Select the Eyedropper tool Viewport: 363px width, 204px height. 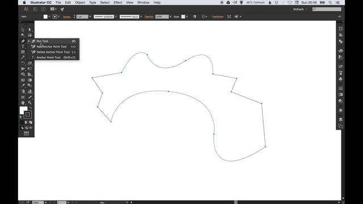23,86
